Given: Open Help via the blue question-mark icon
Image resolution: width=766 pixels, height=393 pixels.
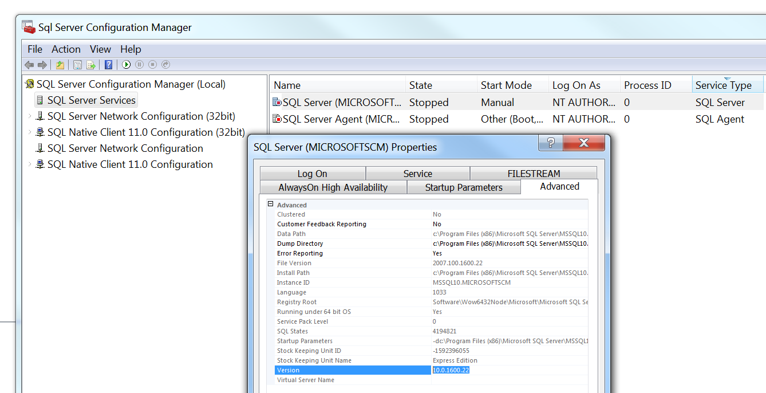Looking at the screenshot, I should (108, 65).
